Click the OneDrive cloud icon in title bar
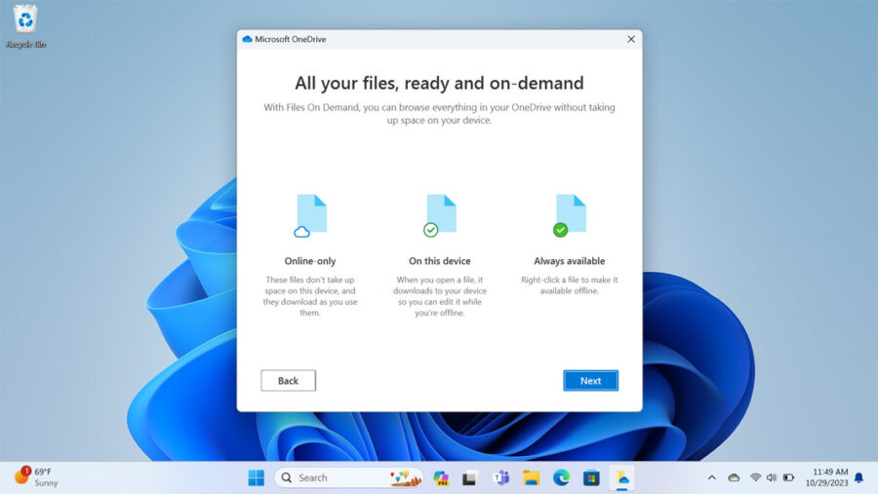 [247, 39]
